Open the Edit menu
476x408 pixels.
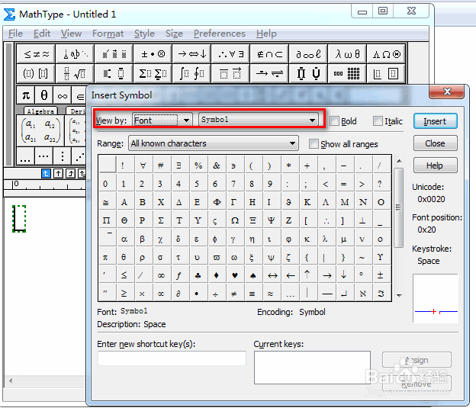(42, 34)
